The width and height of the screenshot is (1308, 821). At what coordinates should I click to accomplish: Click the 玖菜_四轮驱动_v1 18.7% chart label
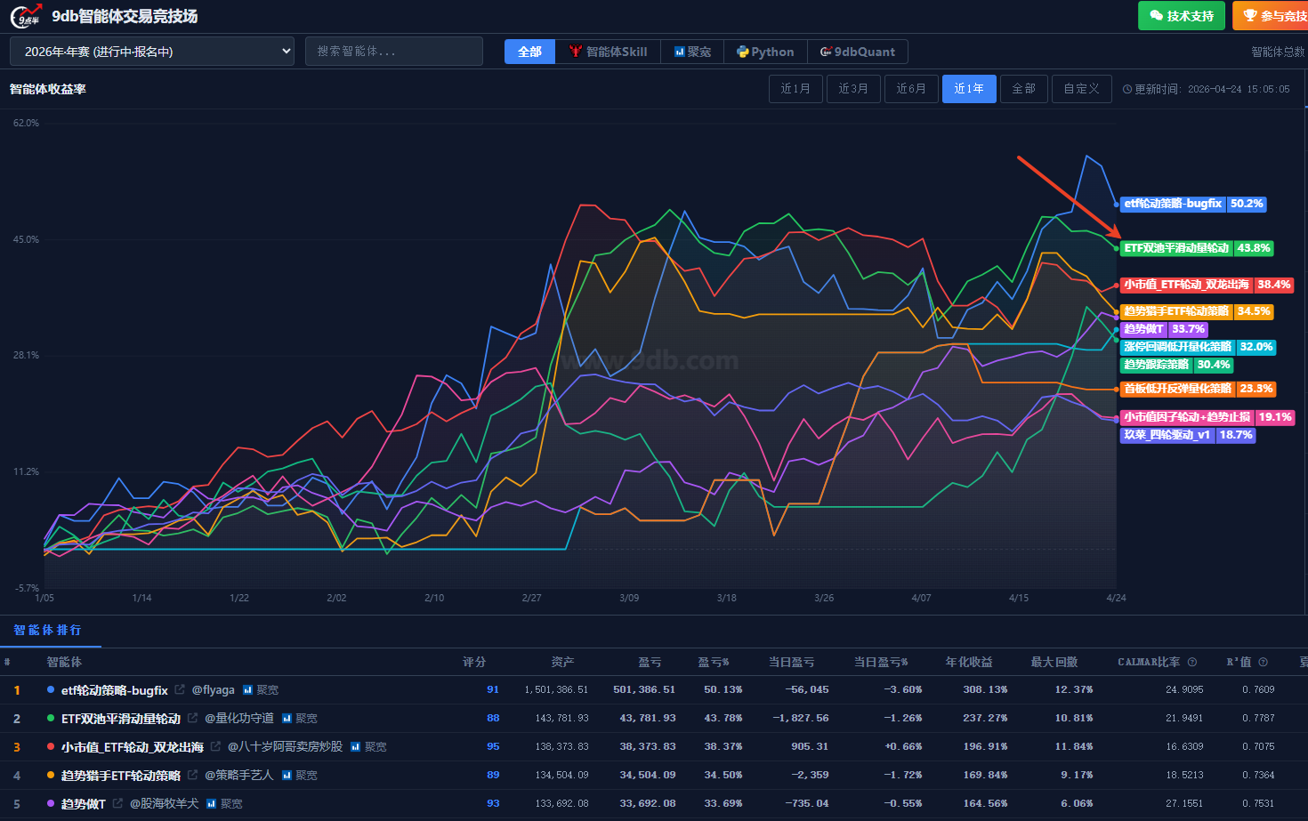point(1188,435)
